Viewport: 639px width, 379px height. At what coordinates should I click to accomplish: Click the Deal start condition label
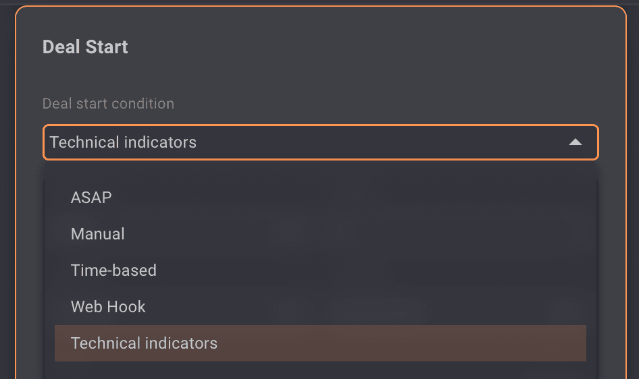coord(108,104)
